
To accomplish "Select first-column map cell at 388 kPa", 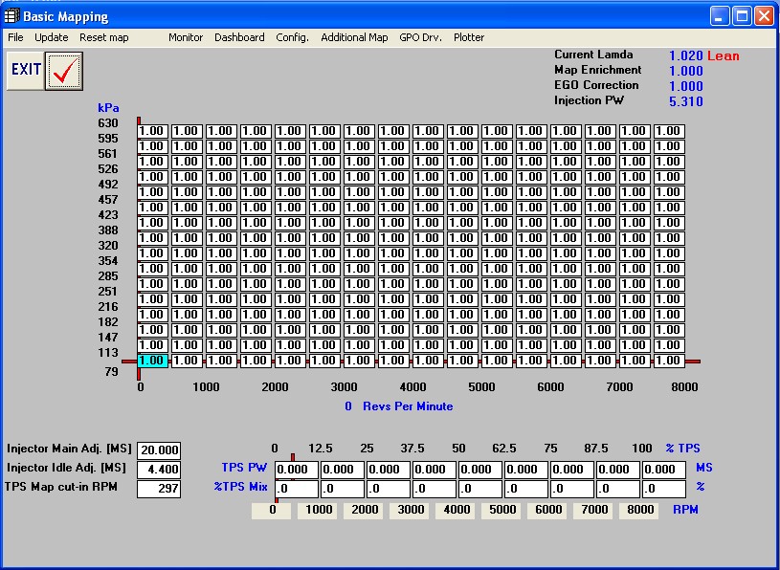I will pos(153,238).
